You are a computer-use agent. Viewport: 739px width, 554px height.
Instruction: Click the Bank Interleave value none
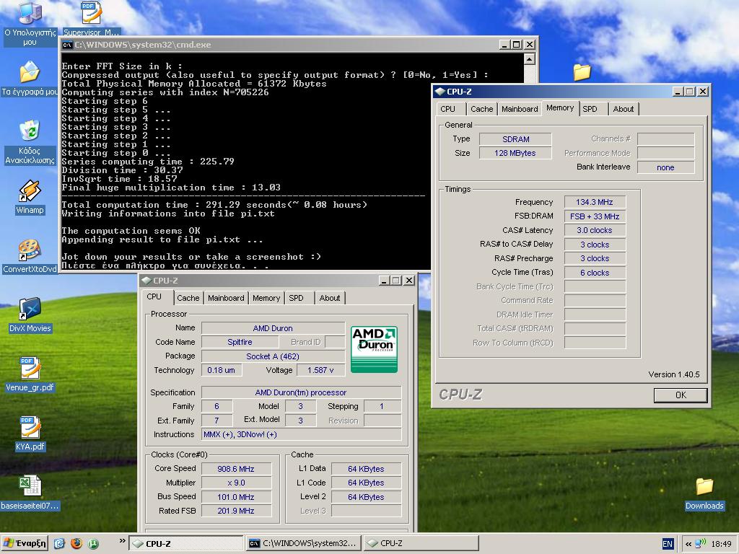pyautogui.click(x=665, y=167)
